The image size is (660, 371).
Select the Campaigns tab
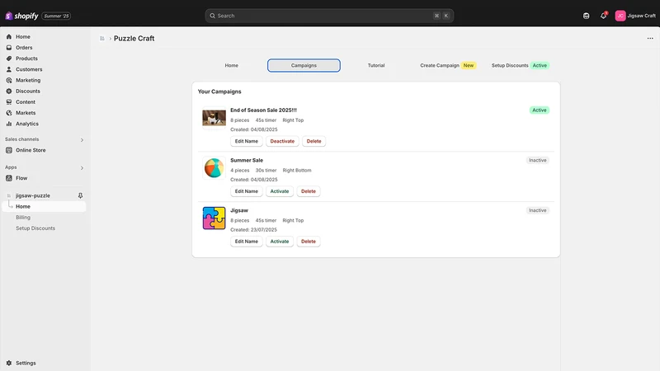tap(304, 66)
